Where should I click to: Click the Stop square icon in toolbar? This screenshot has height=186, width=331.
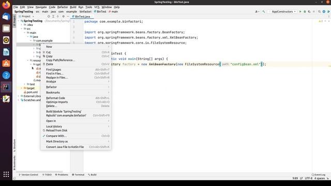click(314, 11)
